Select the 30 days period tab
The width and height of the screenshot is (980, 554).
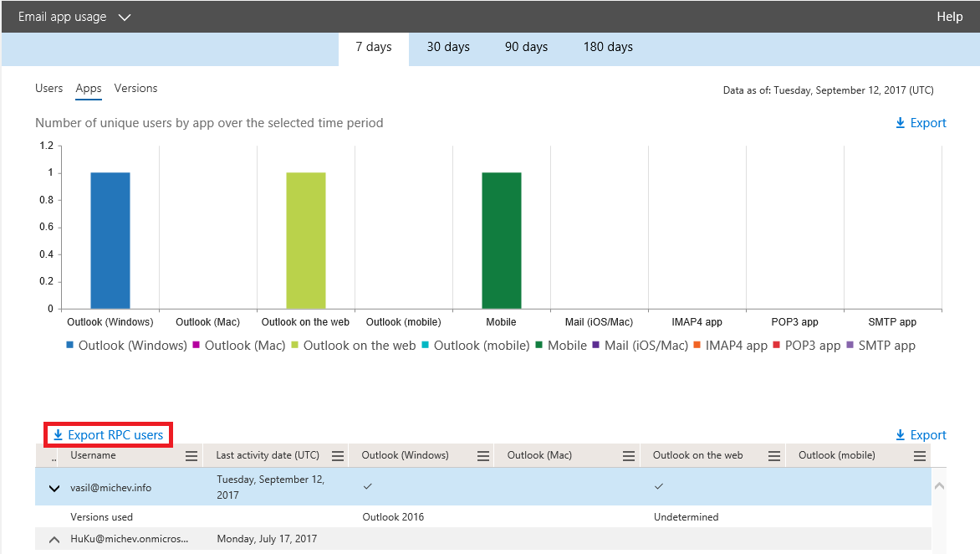448,48
